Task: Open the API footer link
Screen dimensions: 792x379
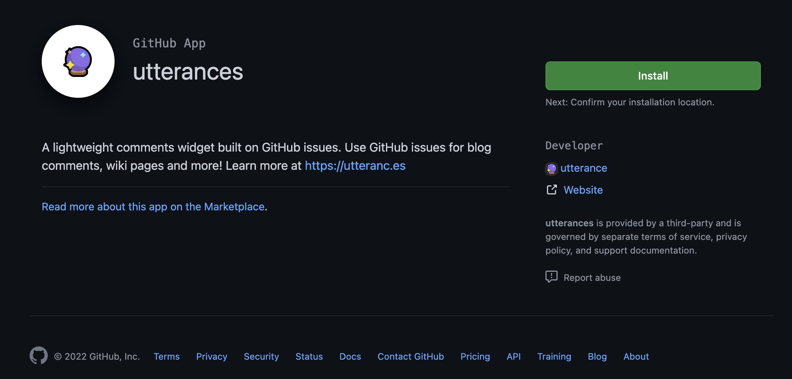Action: (x=514, y=357)
